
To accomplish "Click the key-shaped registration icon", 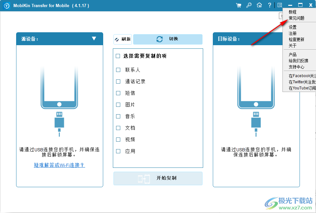I will pos(249,5).
